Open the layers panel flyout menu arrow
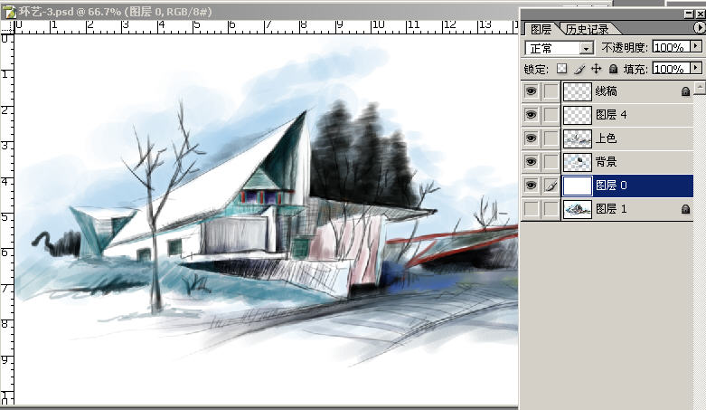This screenshot has width=706, height=410. (x=699, y=28)
